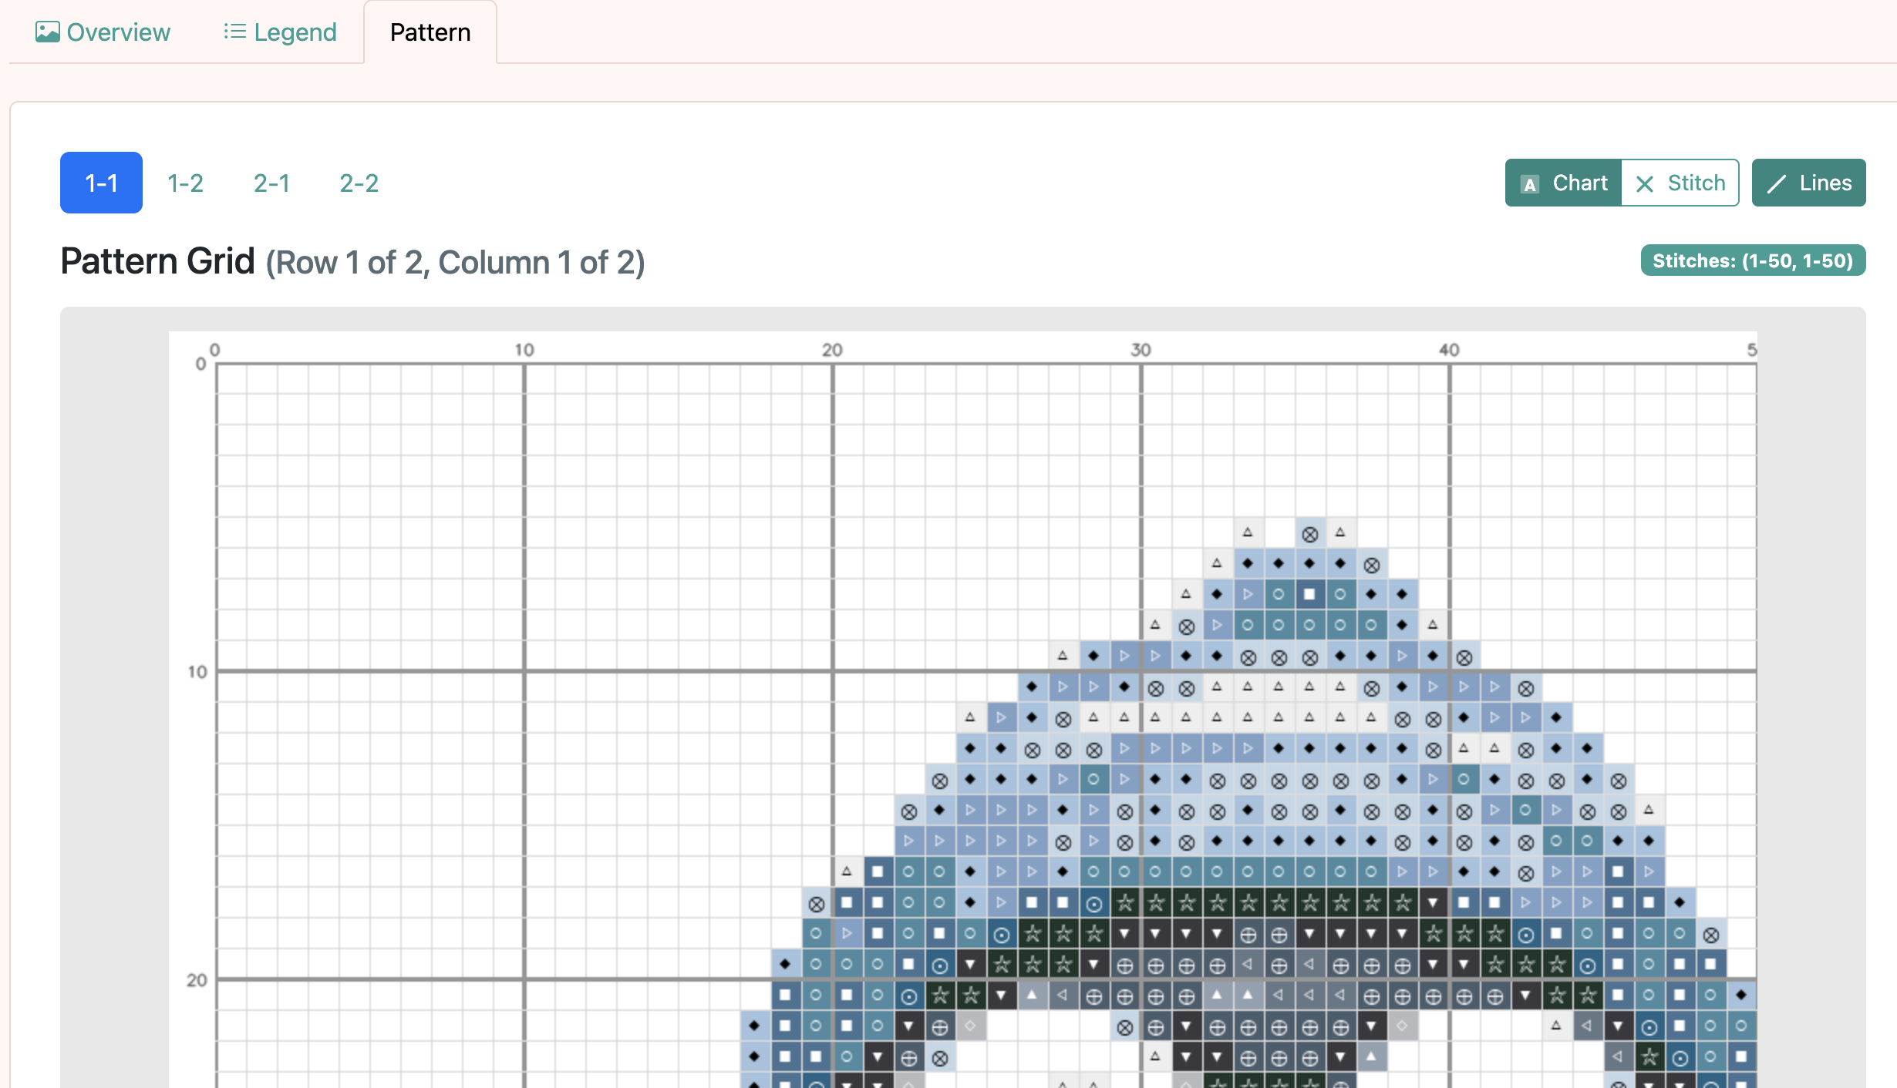Click the X icon in the Stitch button
Screen dimensions: 1897x1088
click(1646, 183)
